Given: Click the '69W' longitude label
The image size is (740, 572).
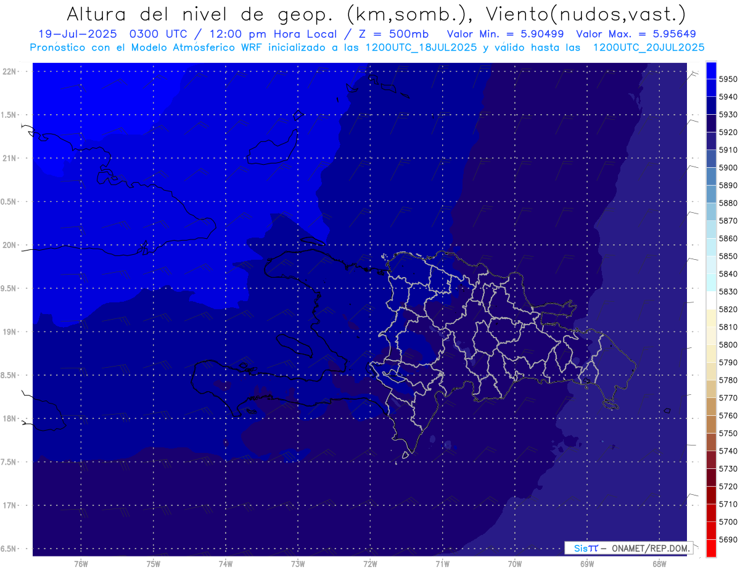Looking at the screenshot, I should click(x=587, y=564).
